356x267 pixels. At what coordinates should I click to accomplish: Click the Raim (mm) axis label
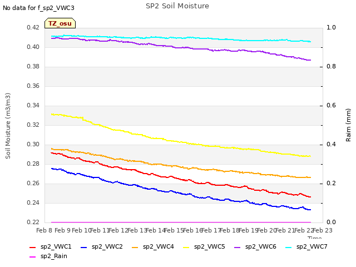[348, 125]
